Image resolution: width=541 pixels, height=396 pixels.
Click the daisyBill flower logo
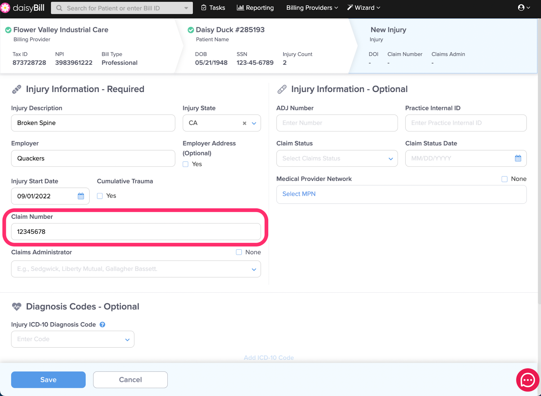[x=5, y=8]
